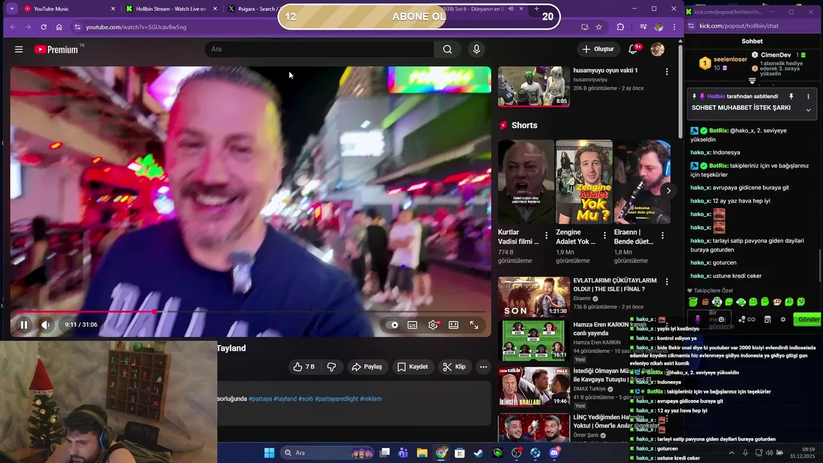Open Kurtlar Vadisi filmi short
Image resolution: width=823 pixels, height=463 pixels.
click(x=525, y=182)
